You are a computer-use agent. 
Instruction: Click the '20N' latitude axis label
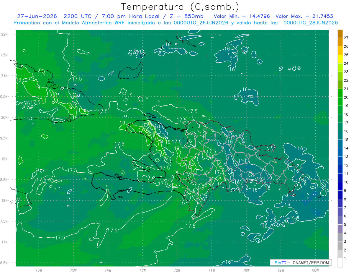pos(4,117)
